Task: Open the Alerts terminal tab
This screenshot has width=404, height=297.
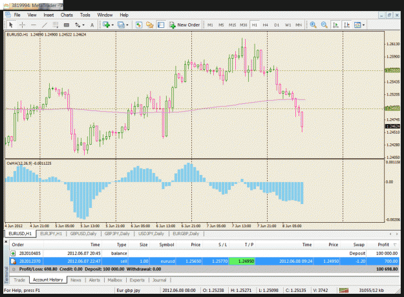Action: coord(94,280)
